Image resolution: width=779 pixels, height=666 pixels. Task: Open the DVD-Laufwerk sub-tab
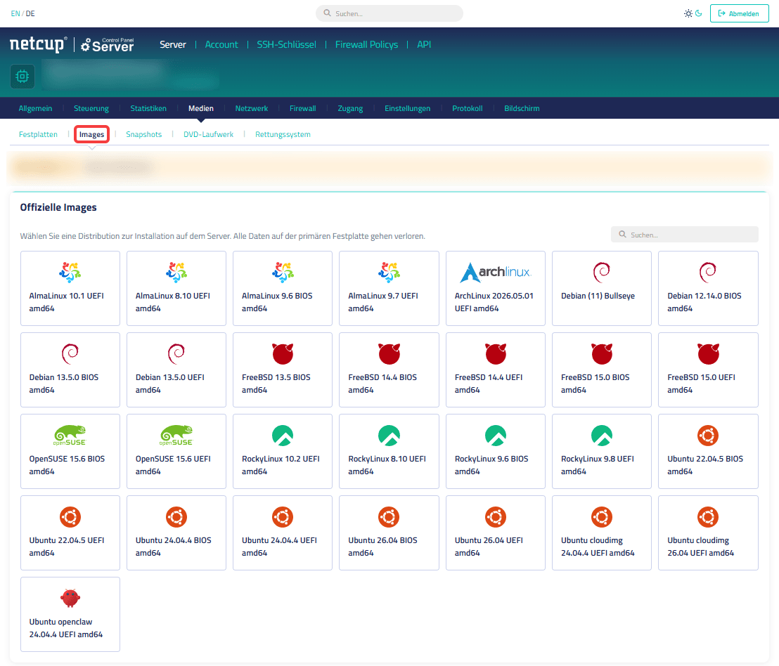click(209, 134)
